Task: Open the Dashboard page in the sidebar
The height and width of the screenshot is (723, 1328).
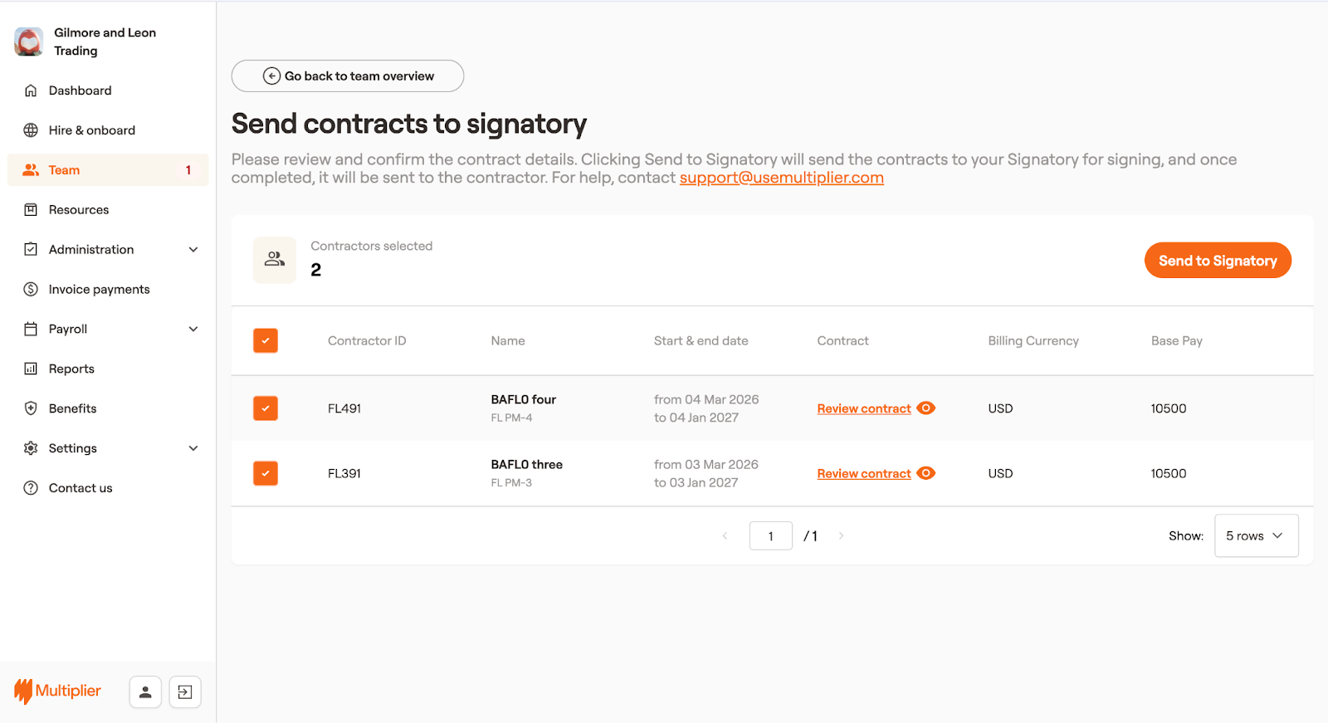Action: pyautogui.click(x=80, y=90)
